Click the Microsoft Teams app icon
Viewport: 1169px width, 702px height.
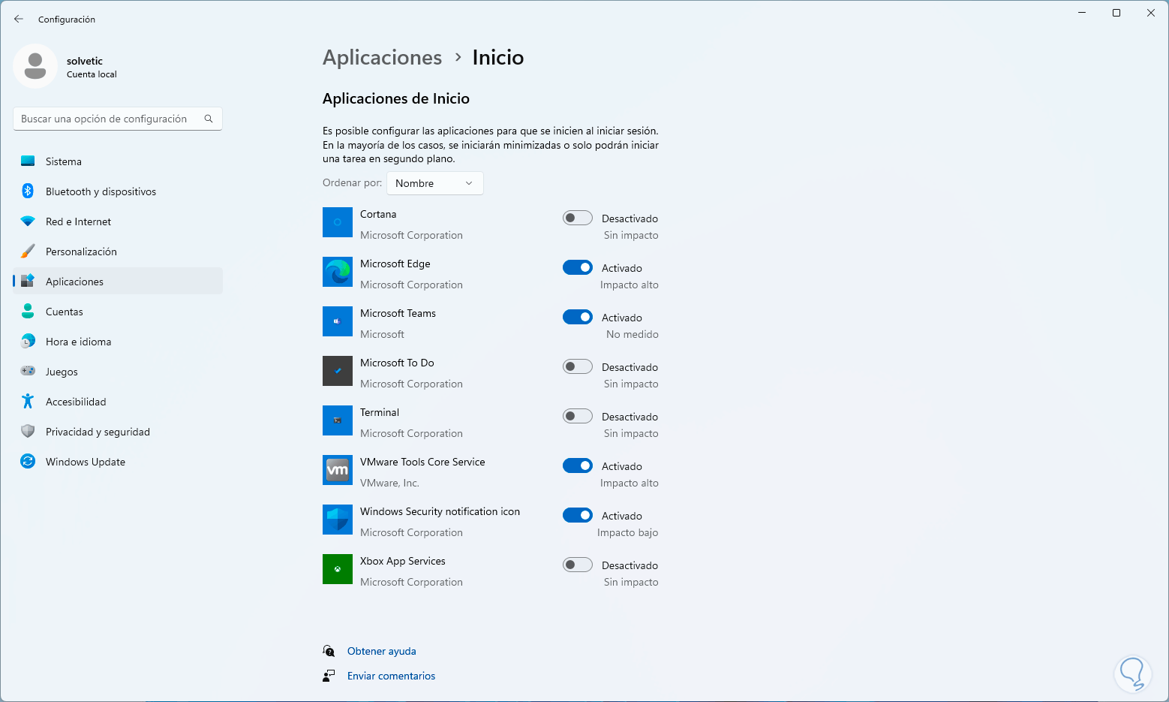(338, 321)
